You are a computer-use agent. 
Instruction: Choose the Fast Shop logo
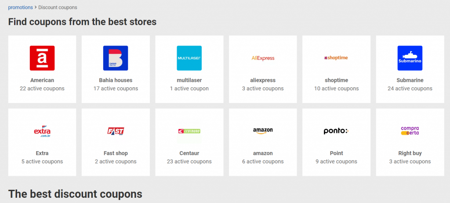116,131
